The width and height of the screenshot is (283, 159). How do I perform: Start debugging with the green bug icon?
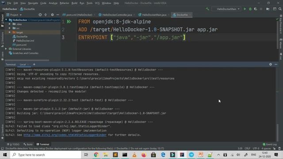(250, 9)
